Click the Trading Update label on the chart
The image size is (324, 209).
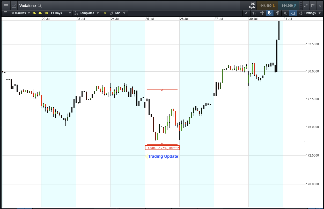tap(163, 156)
